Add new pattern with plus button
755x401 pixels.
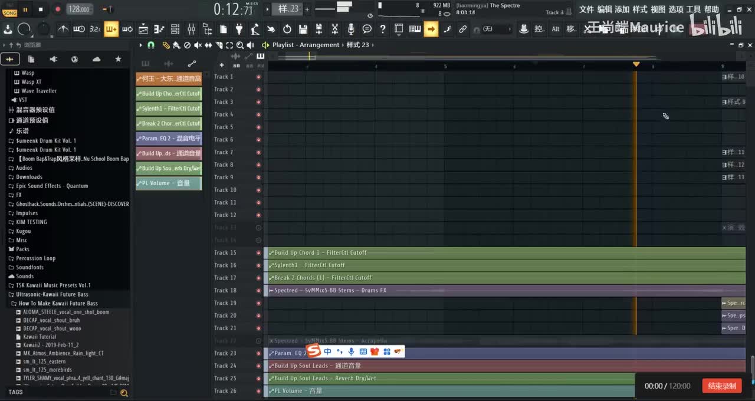tap(307, 9)
